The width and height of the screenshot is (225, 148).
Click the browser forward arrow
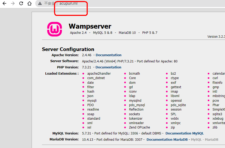click(x=13, y=3)
